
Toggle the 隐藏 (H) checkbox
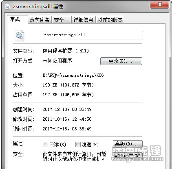tap(78, 145)
